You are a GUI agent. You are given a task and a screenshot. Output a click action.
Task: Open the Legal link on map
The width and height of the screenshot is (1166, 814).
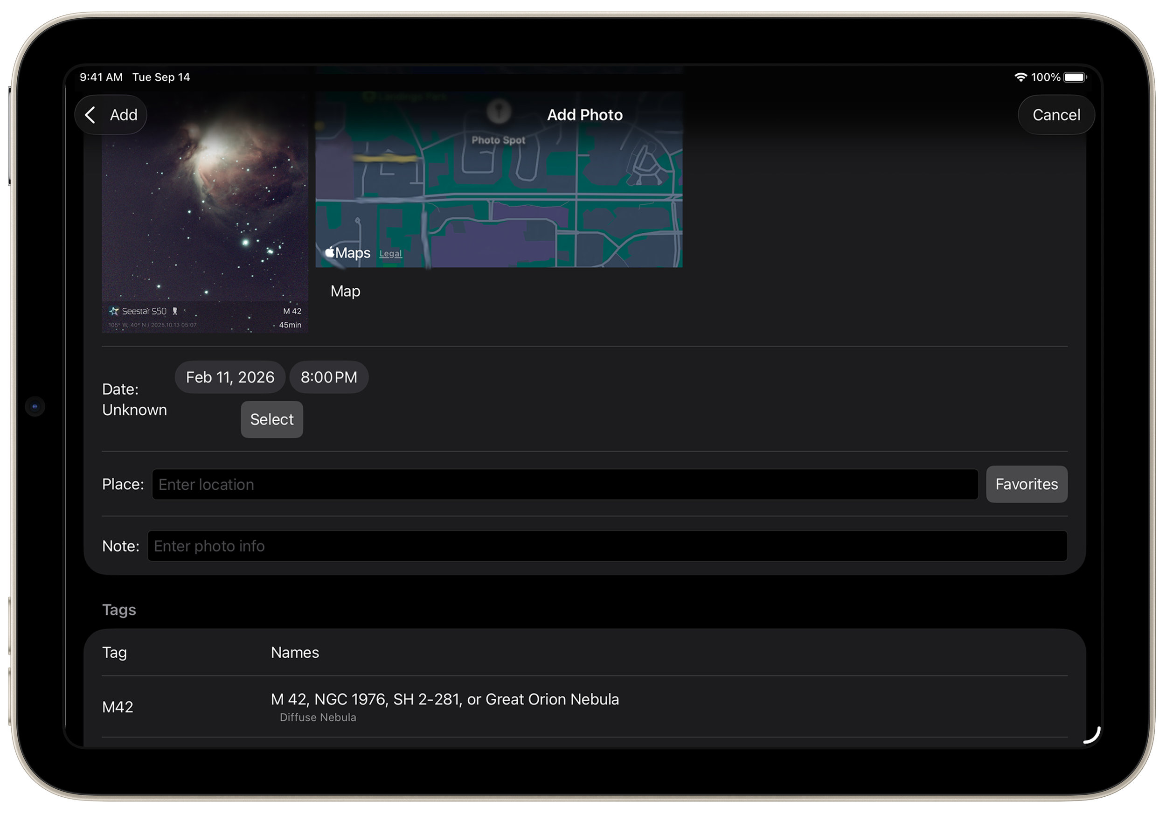click(x=390, y=253)
